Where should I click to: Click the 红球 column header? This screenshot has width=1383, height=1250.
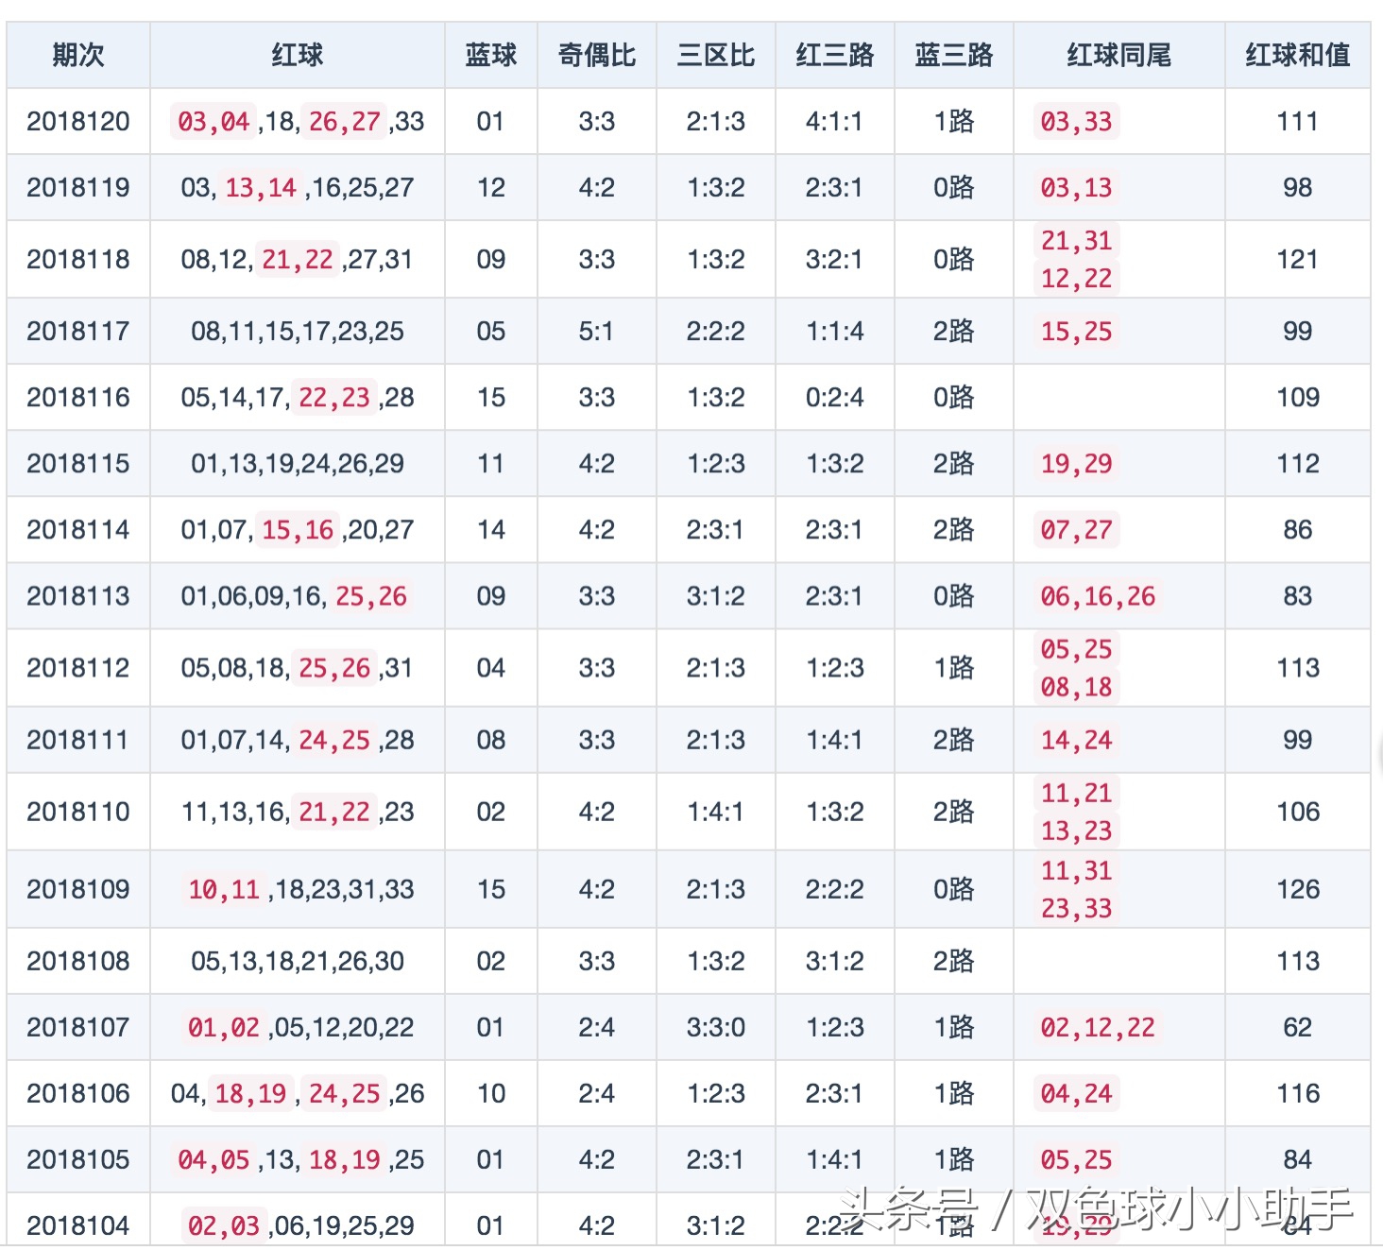tap(297, 56)
